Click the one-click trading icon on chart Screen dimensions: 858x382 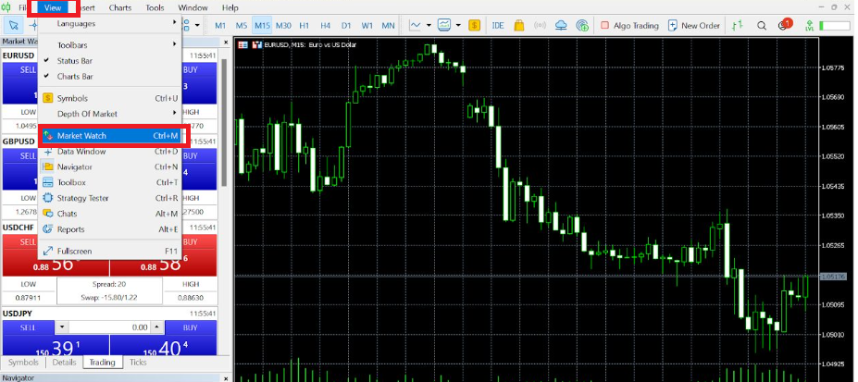click(x=243, y=44)
